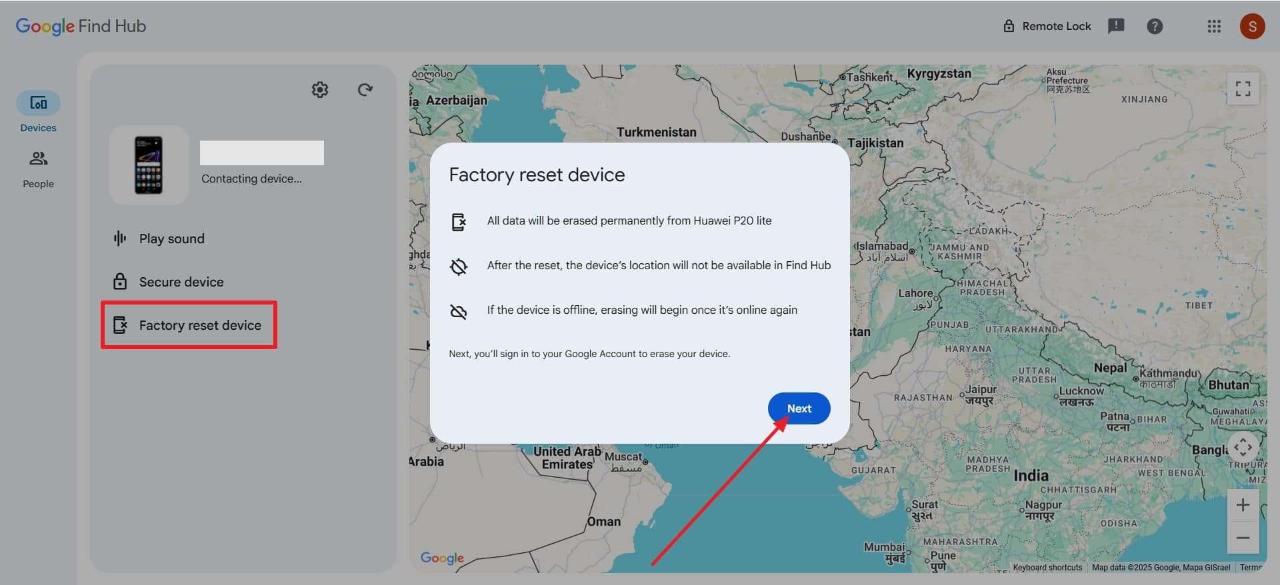1280x585 pixels.
Task: Click the text about erasing when device is offline
Action: click(x=642, y=310)
